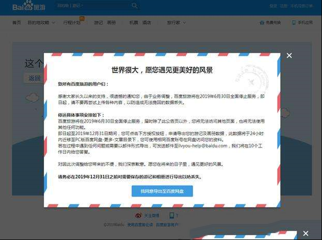Click the 注册 link in header
The width and height of the screenshot is (322, 240).
click(x=284, y=6)
